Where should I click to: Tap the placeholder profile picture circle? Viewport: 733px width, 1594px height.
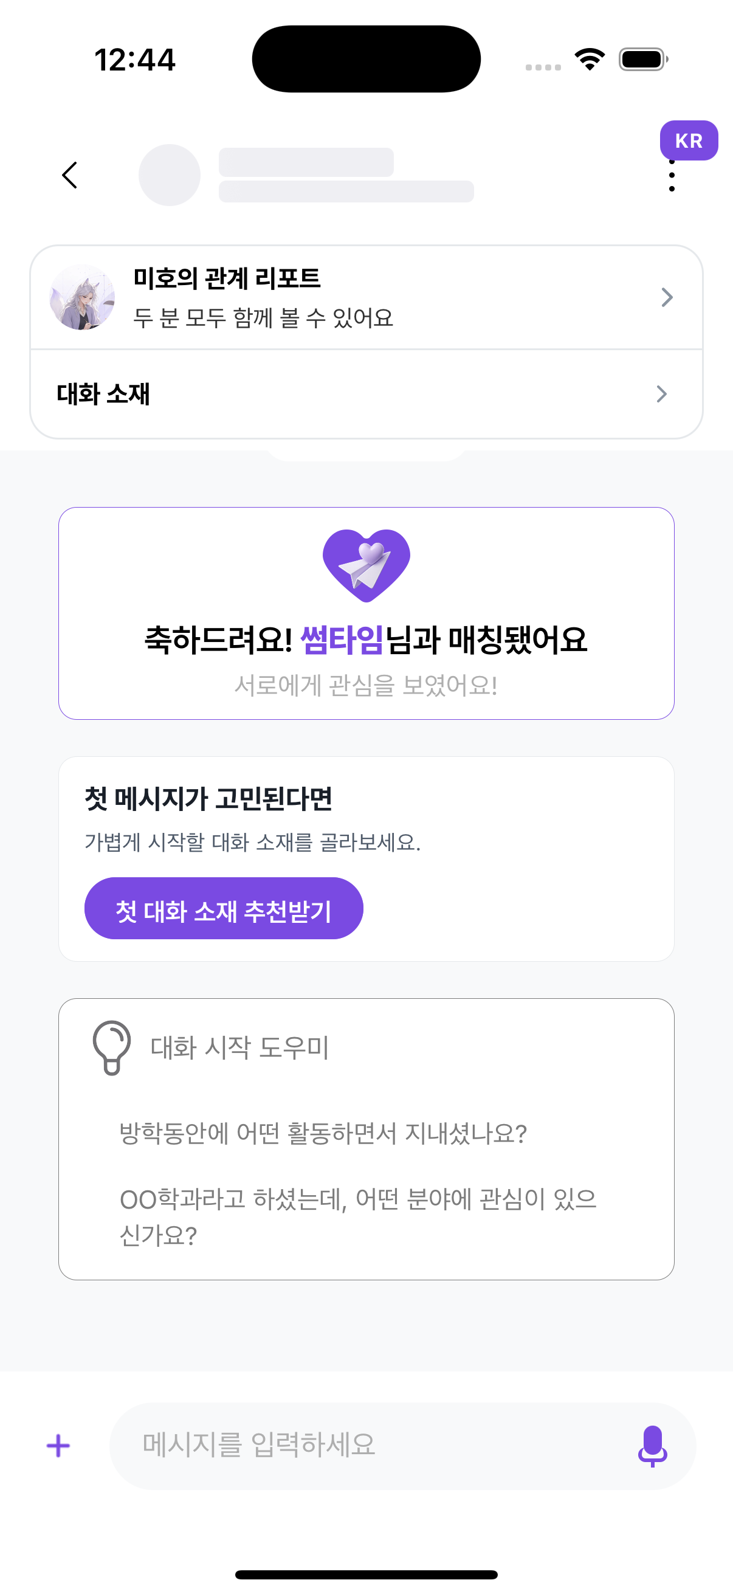[x=170, y=175]
